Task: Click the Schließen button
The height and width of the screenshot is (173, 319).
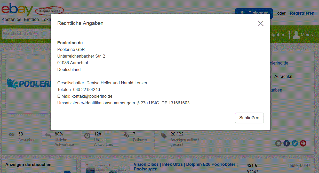Action: (x=249, y=118)
